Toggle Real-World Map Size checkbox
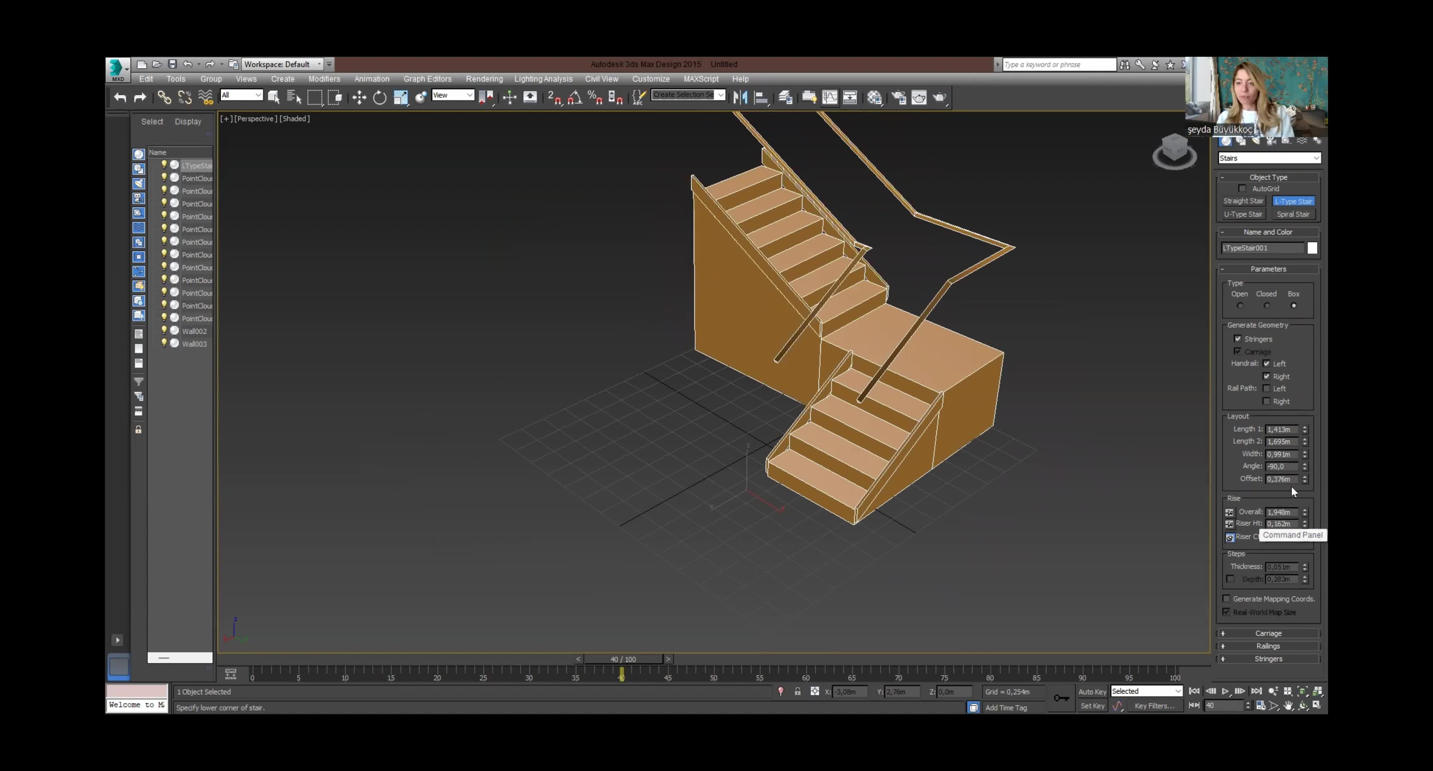Image resolution: width=1433 pixels, height=771 pixels. point(1226,612)
